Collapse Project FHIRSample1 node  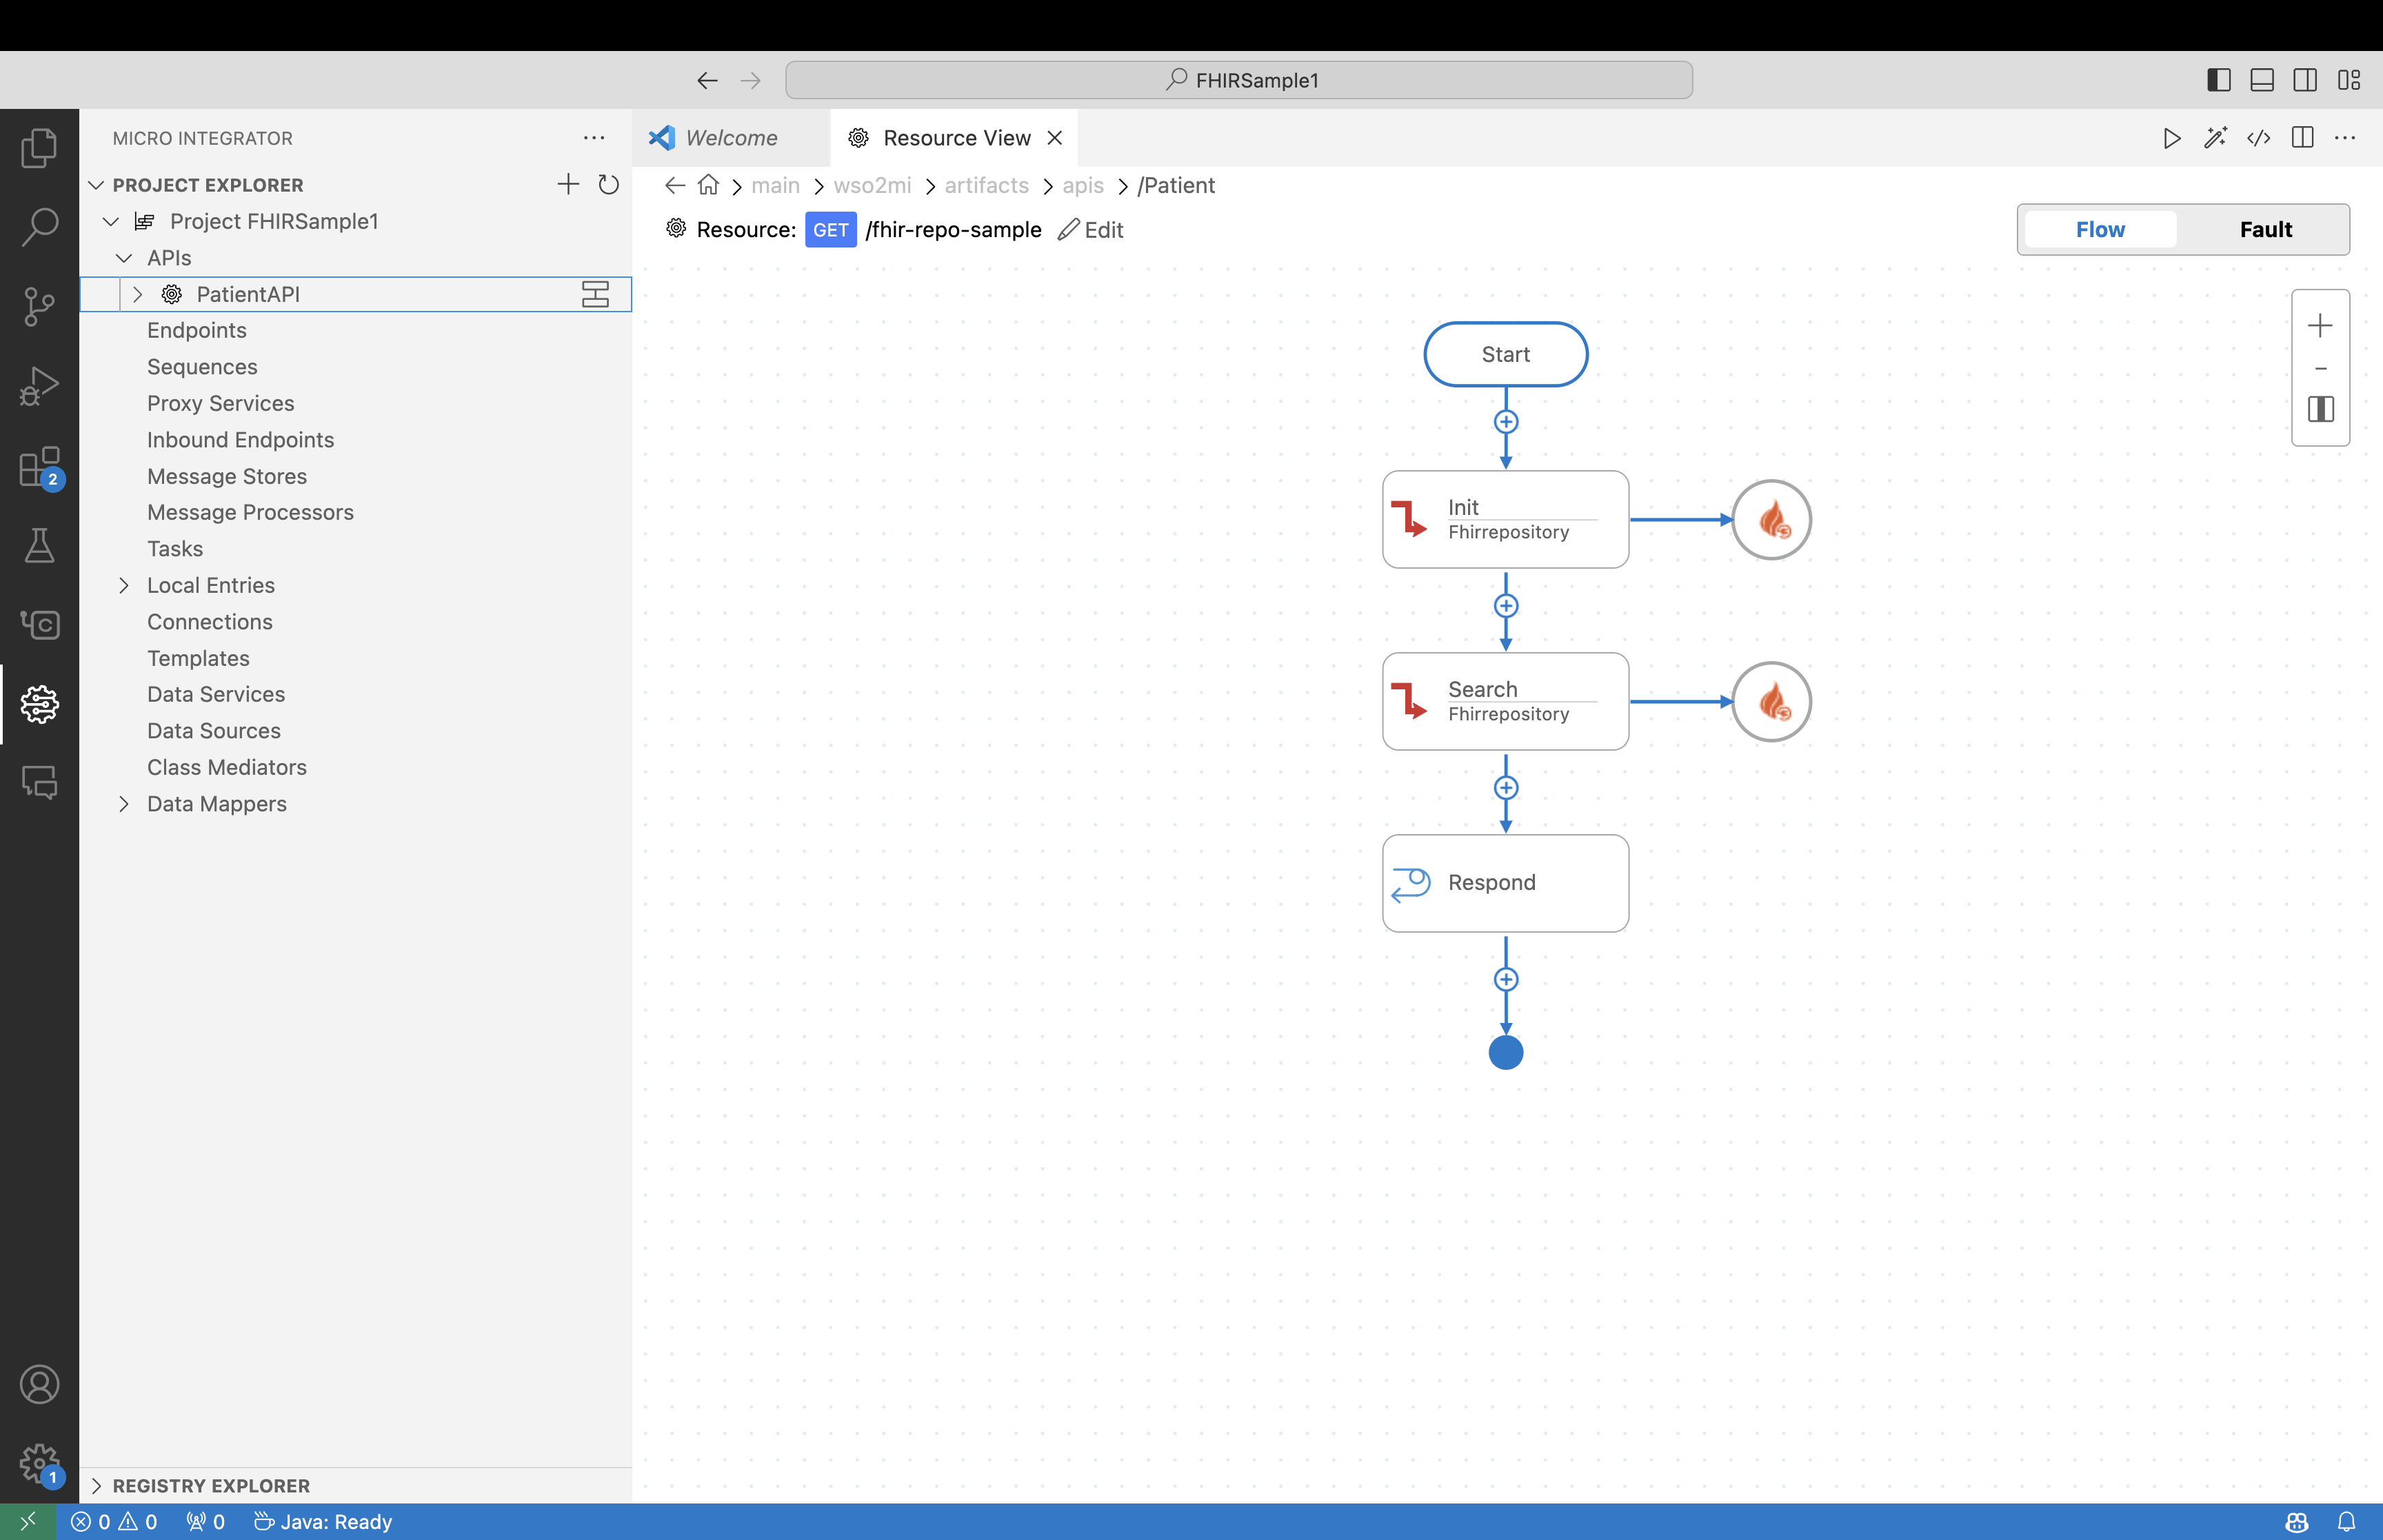(111, 221)
